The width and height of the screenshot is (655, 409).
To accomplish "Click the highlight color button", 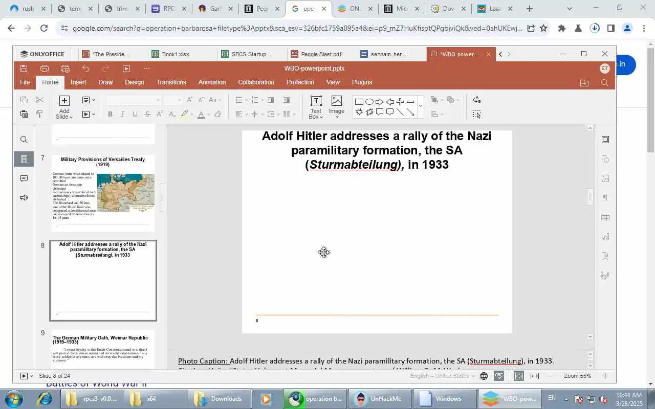I will (185, 115).
